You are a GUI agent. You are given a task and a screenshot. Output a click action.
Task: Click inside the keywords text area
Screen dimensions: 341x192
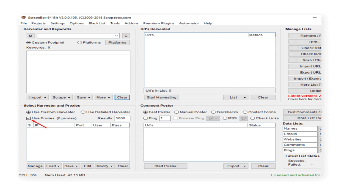pyautogui.click(x=78, y=72)
